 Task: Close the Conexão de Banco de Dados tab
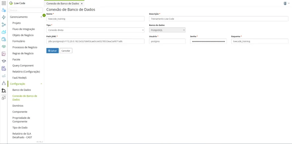tap(82, 4)
